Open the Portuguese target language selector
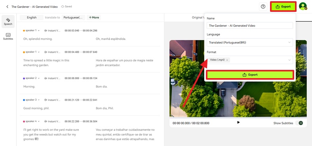This screenshot has width=312, height=146. pyautogui.click(x=73, y=17)
